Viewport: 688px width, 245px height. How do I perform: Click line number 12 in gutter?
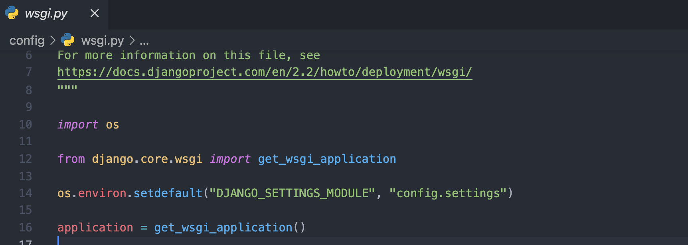pos(26,159)
